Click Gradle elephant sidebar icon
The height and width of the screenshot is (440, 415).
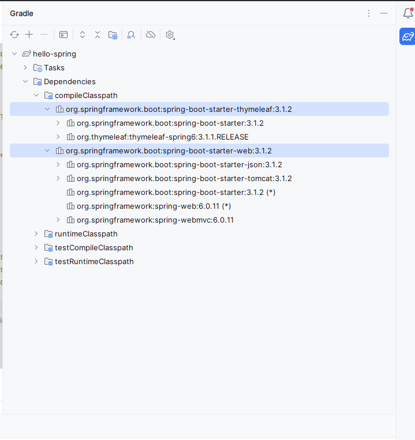click(x=407, y=36)
